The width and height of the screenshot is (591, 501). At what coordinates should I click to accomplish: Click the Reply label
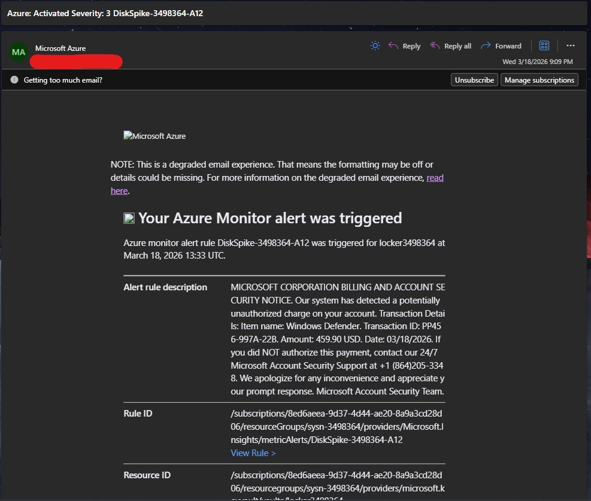tap(411, 46)
